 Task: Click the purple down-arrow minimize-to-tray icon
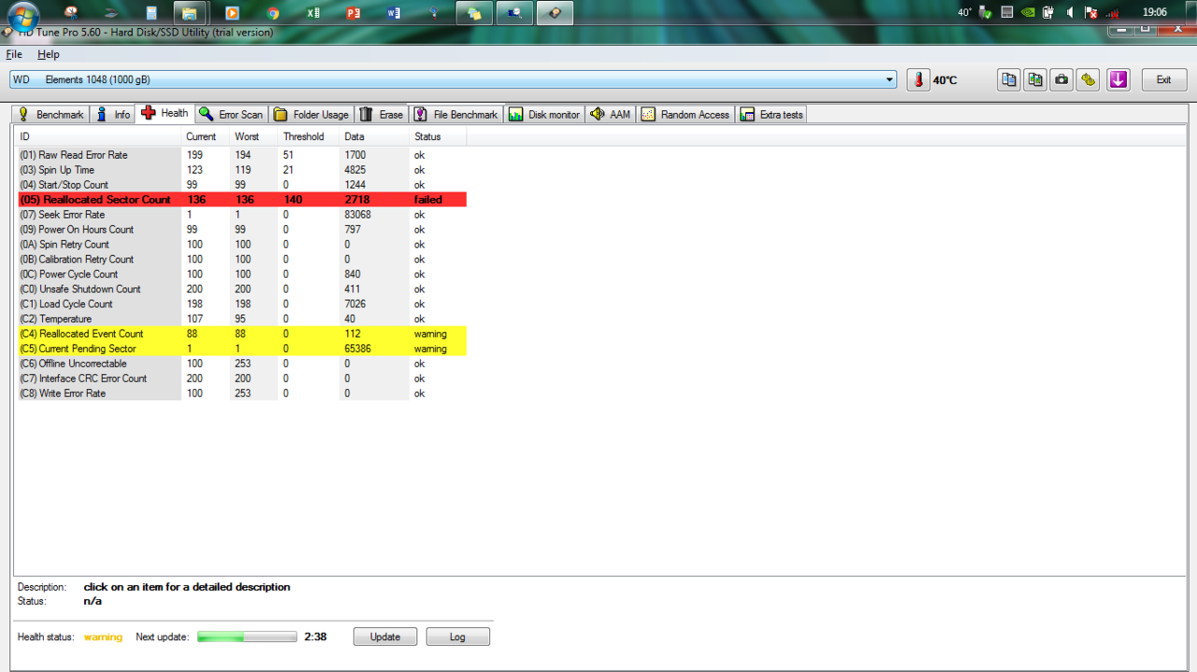[1118, 80]
